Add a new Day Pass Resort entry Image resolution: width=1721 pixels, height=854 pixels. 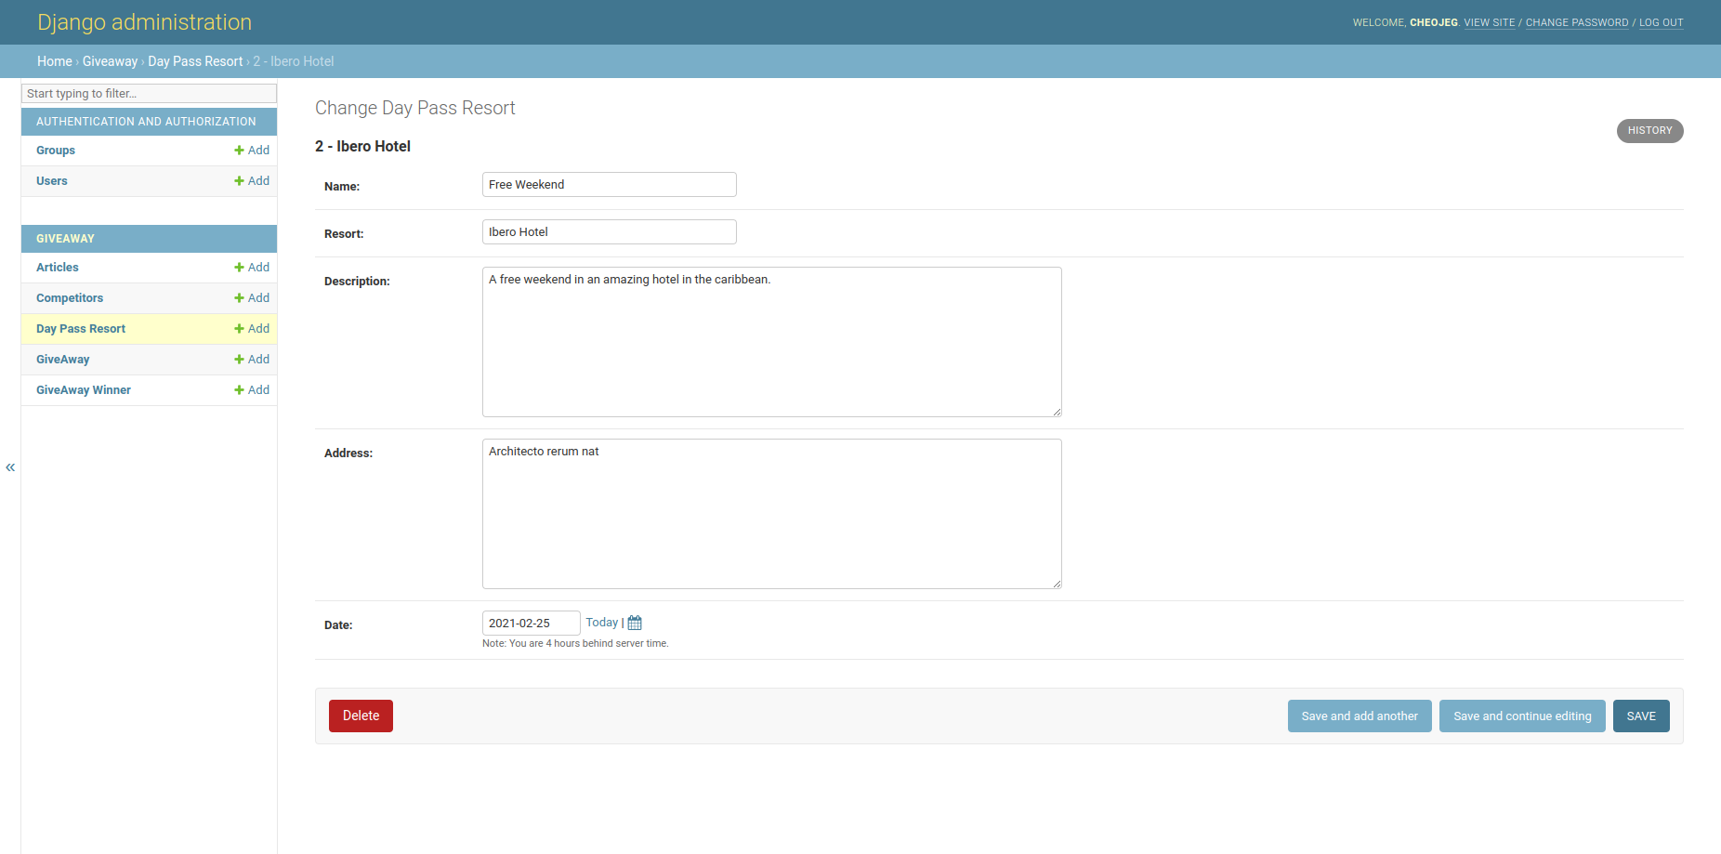(252, 329)
